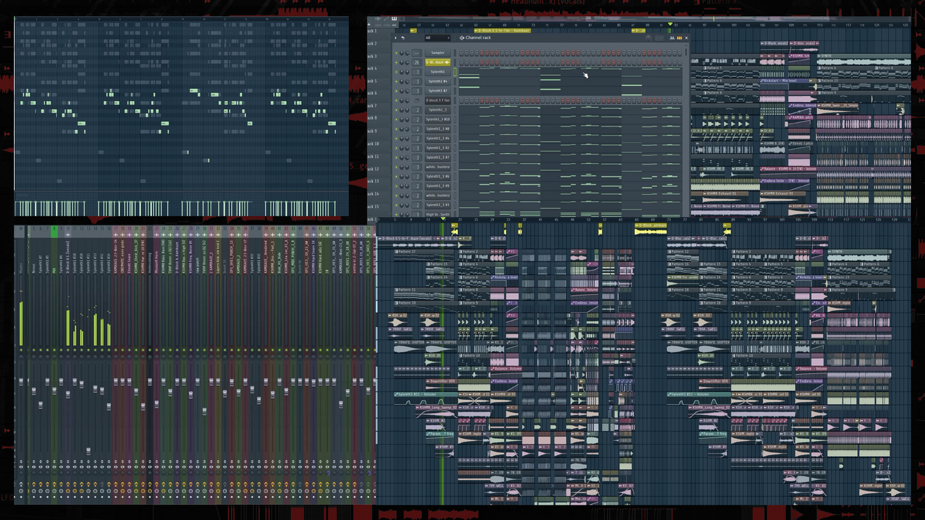Open the Channel rack title menu
925x520 pixels.
(x=478, y=38)
